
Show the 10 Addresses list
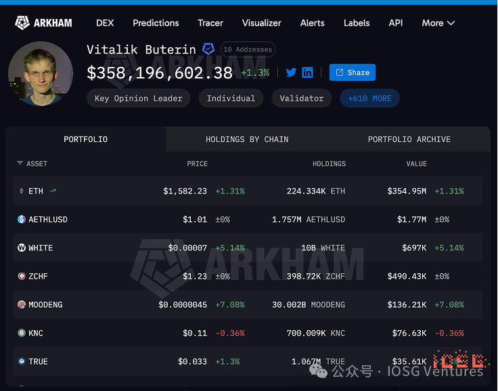[x=248, y=49]
